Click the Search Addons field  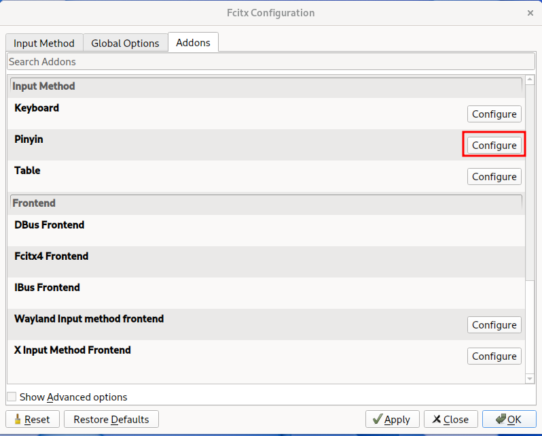click(270, 62)
